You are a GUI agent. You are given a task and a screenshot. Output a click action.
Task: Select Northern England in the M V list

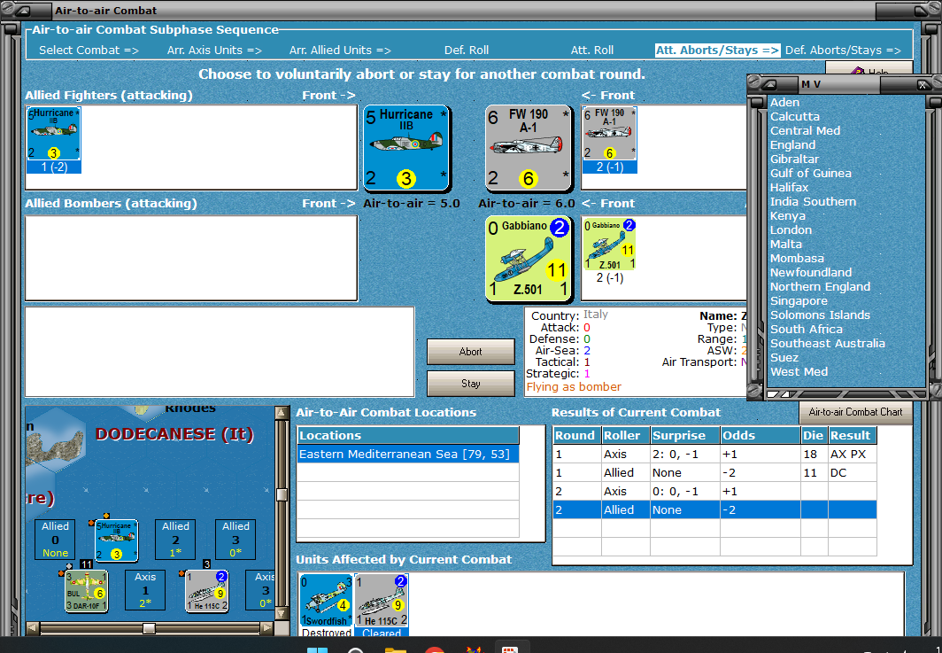pos(820,287)
